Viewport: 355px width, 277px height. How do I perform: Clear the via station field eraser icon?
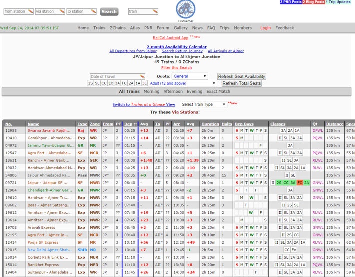pos(62,11)
